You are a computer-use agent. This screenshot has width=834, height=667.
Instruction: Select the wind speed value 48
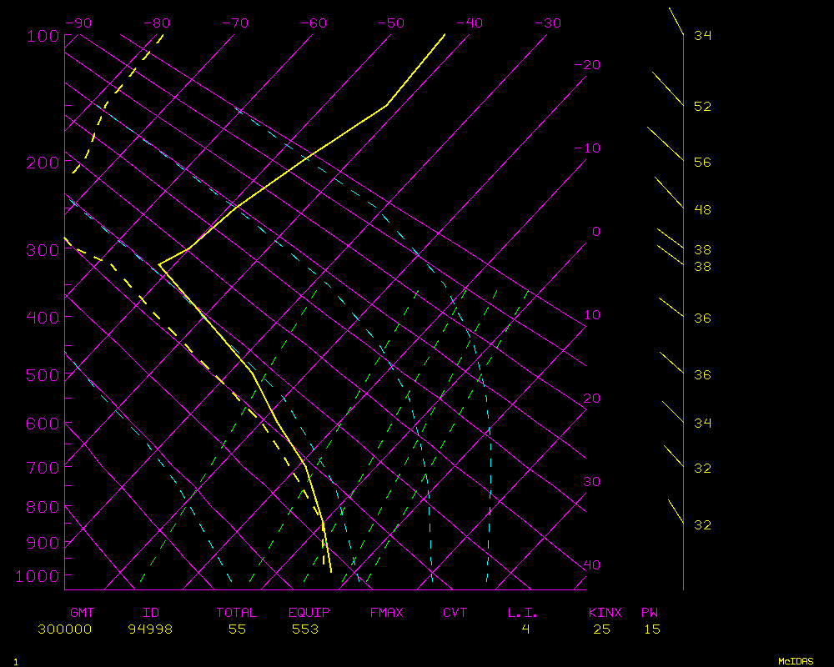point(702,210)
